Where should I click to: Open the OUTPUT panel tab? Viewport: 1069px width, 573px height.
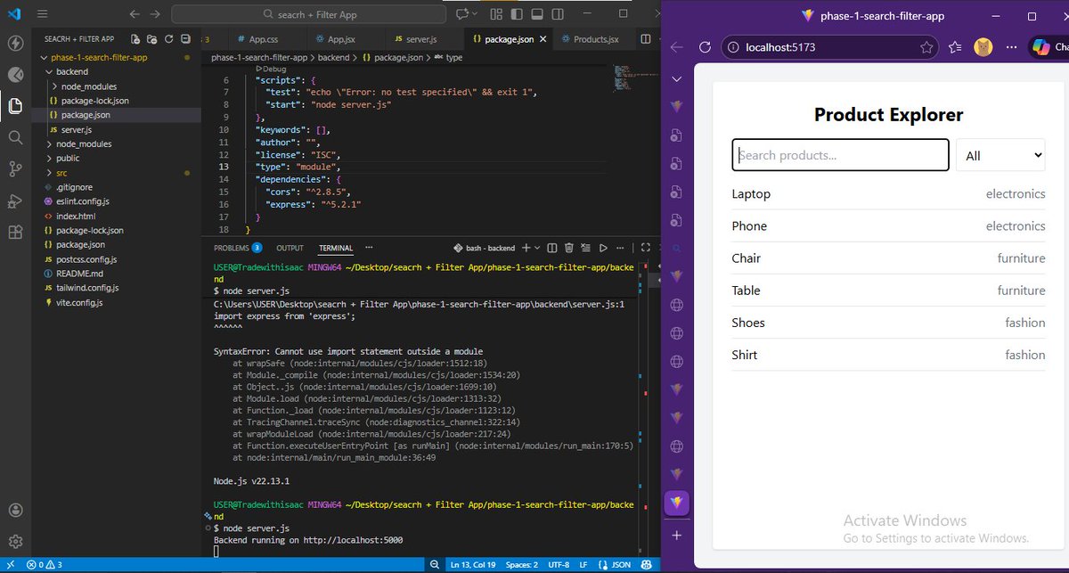pyautogui.click(x=290, y=248)
